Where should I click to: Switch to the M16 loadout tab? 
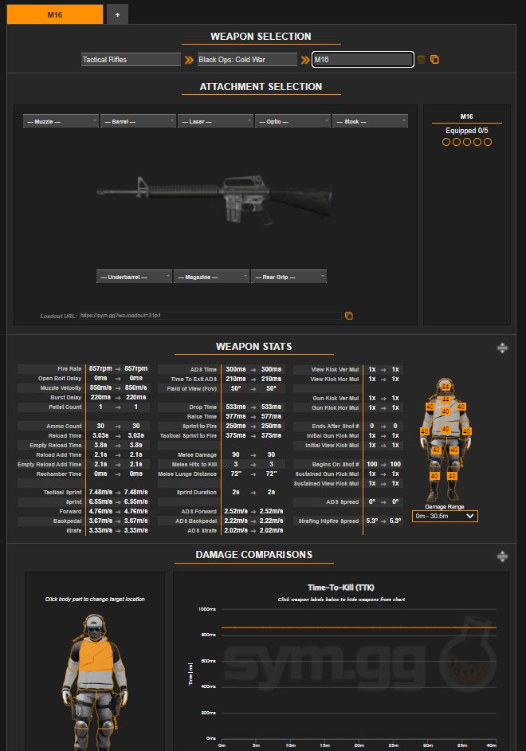[x=55, y=15]
